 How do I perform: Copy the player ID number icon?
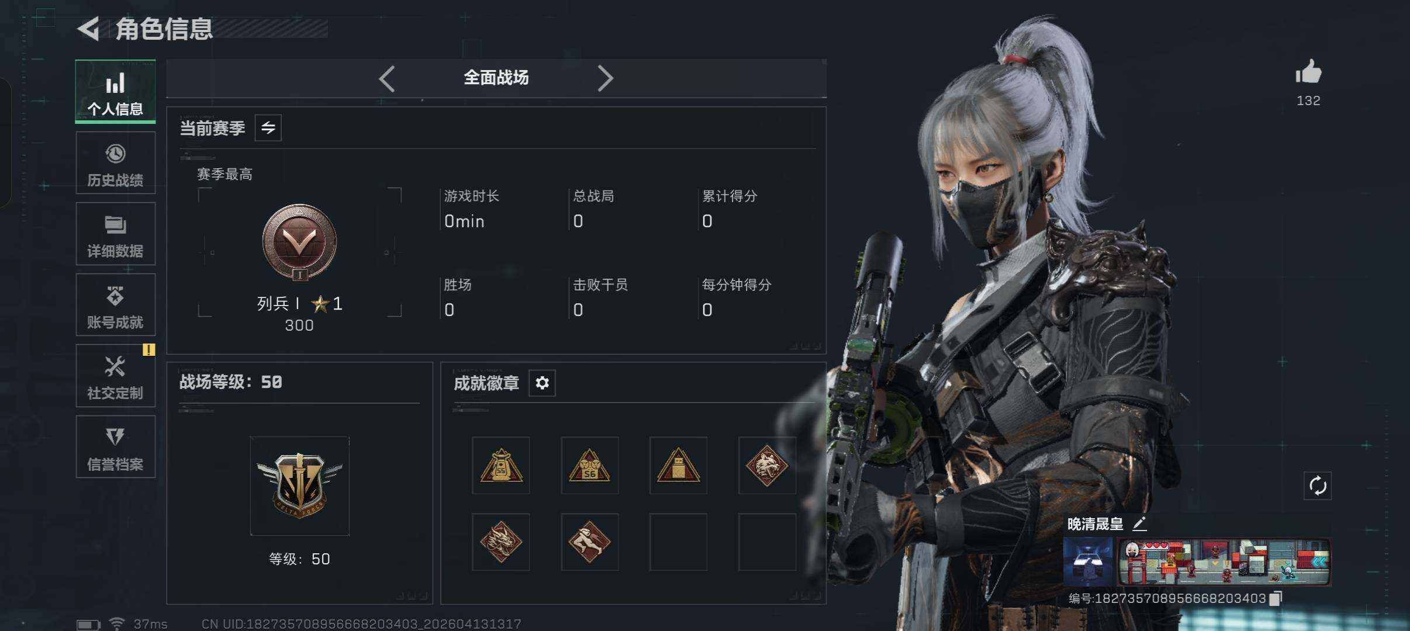(x=1276, y=598)
